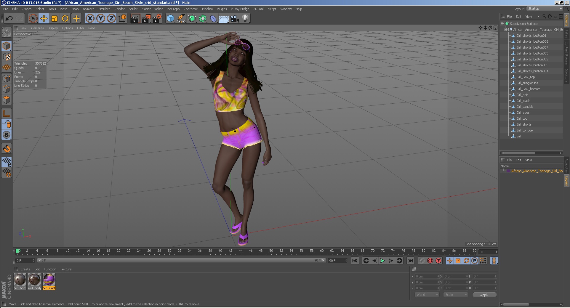Open the MoGraph Array modeling icon
The height and width of the screenshot is (308, 570).
pos(203,19)
